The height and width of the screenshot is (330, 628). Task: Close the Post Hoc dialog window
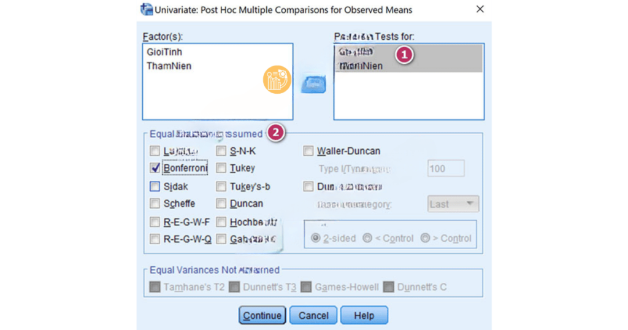point(480,9)
